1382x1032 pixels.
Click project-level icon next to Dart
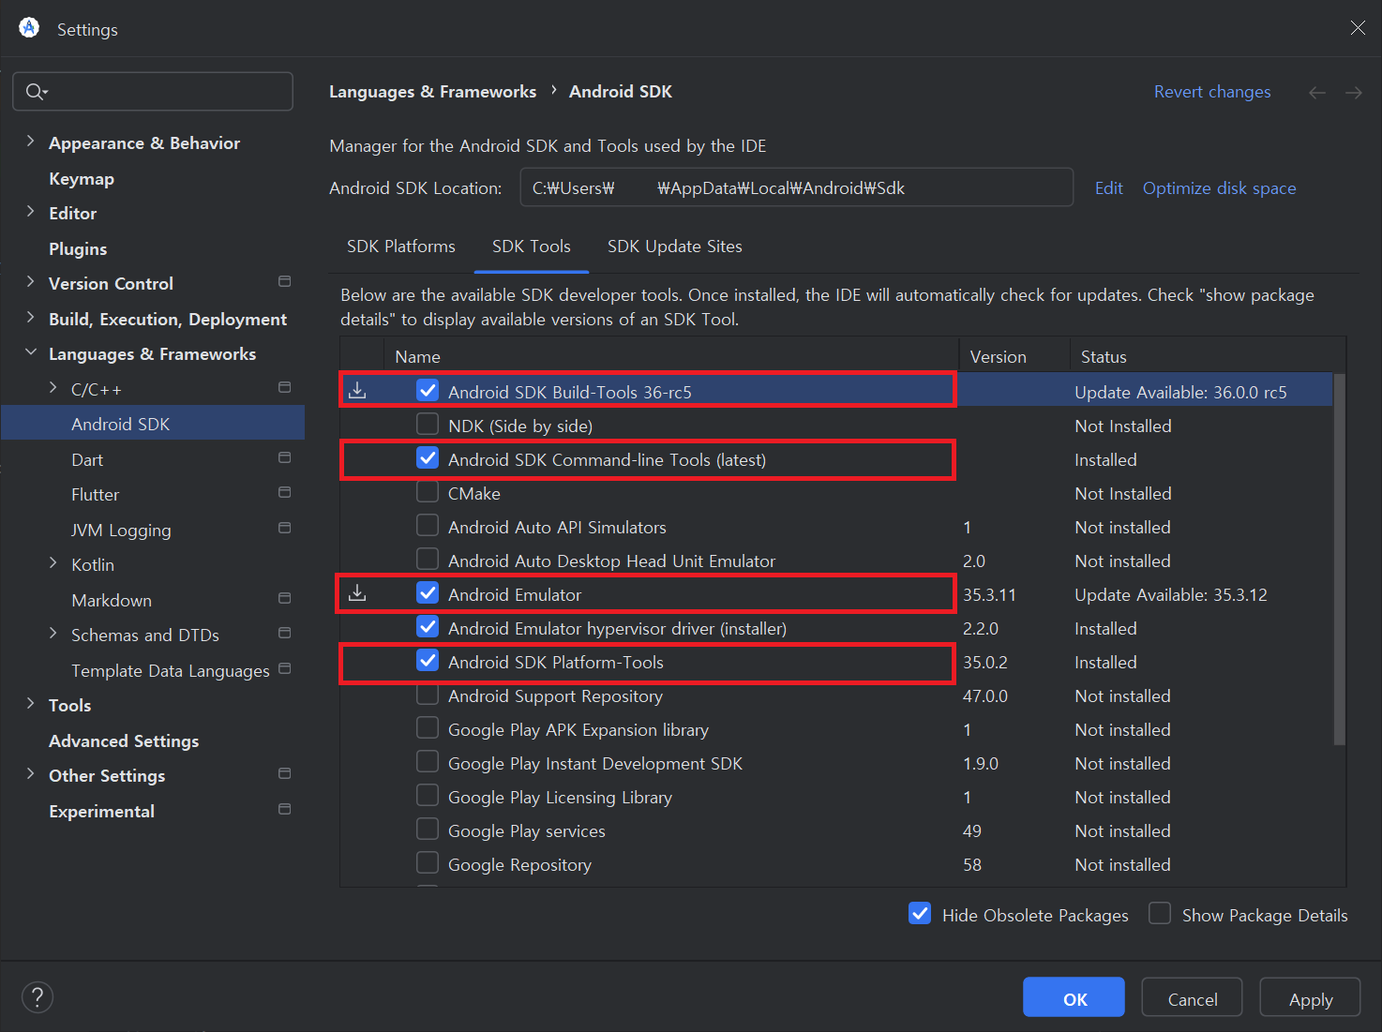coord(285,457)
